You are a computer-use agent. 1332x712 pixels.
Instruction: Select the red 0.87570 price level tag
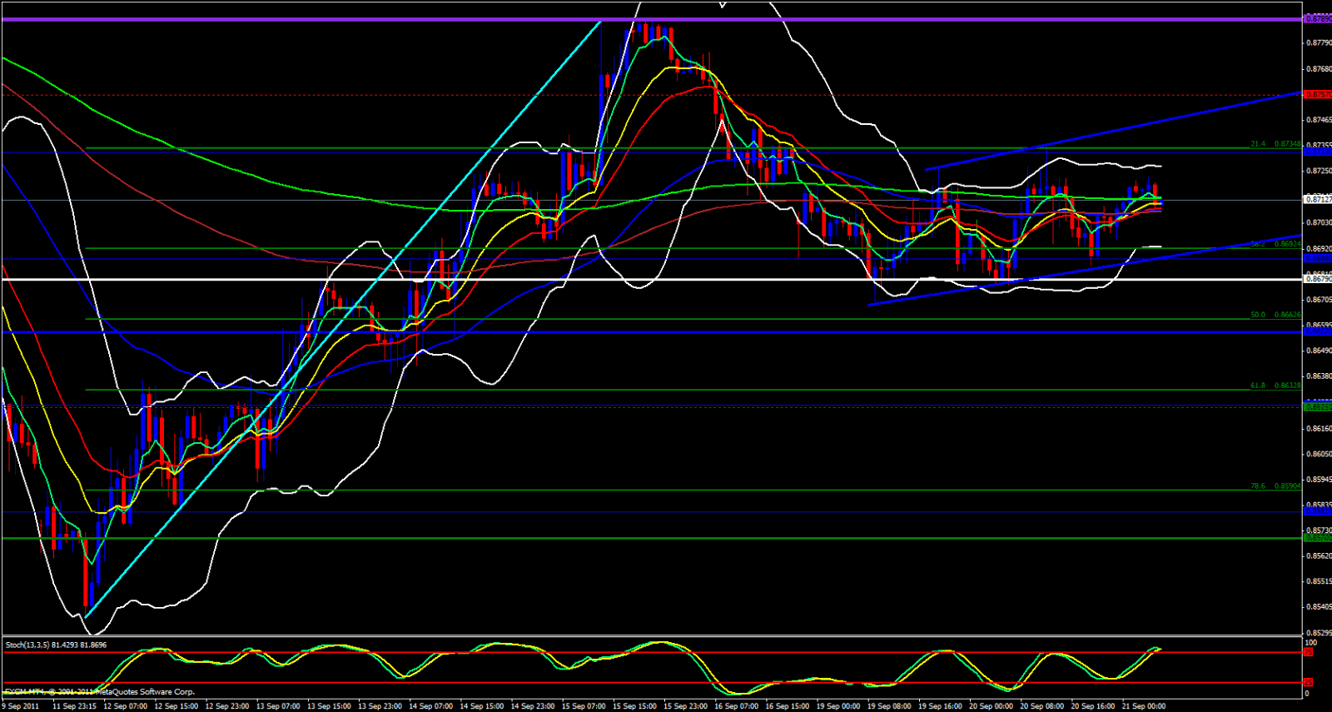pos(1316,95)
